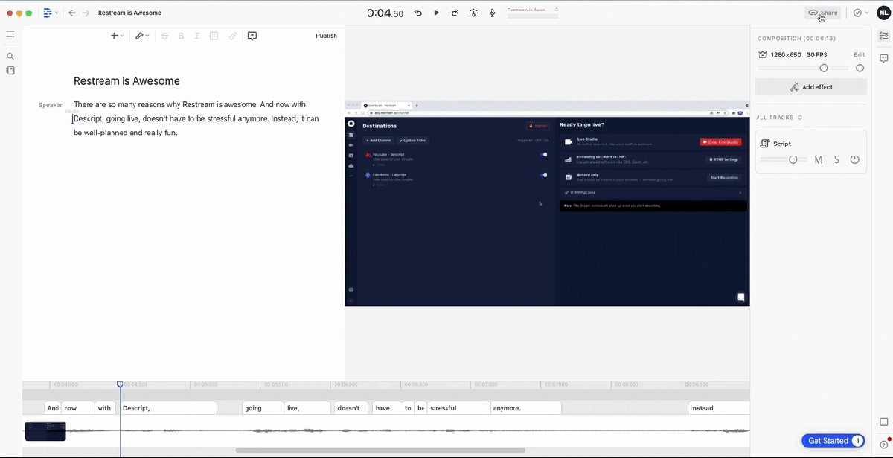Open the properties sliders panel icon
Viewport: 893px width, 458px height.
point(884,36)
